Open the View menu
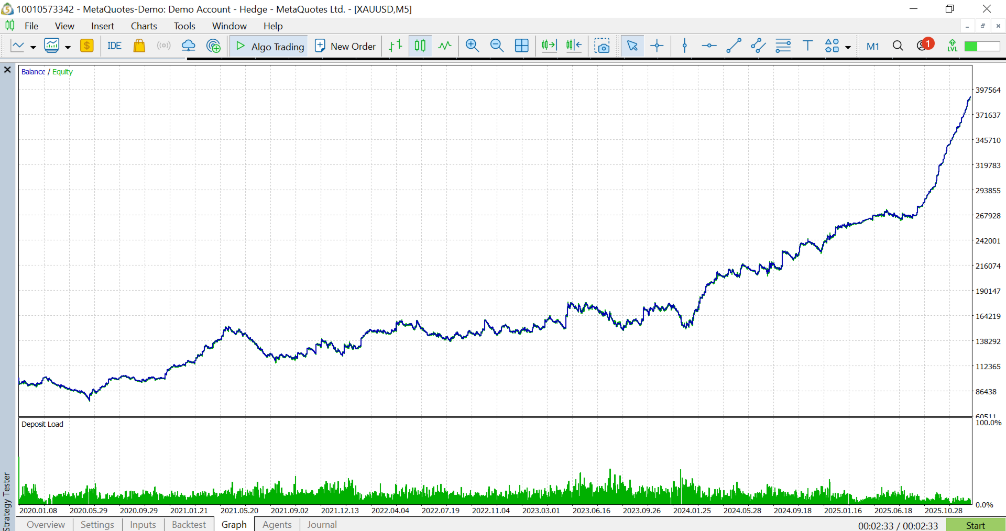The width and height of the screenshot is (1006, 531). click(64, 26)
